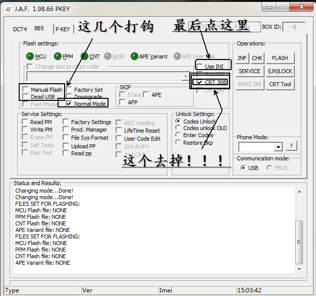Toggle the green MCU flash file button
Screen dimensions: 316x296
pyautogui.click(x=30, y=56)
